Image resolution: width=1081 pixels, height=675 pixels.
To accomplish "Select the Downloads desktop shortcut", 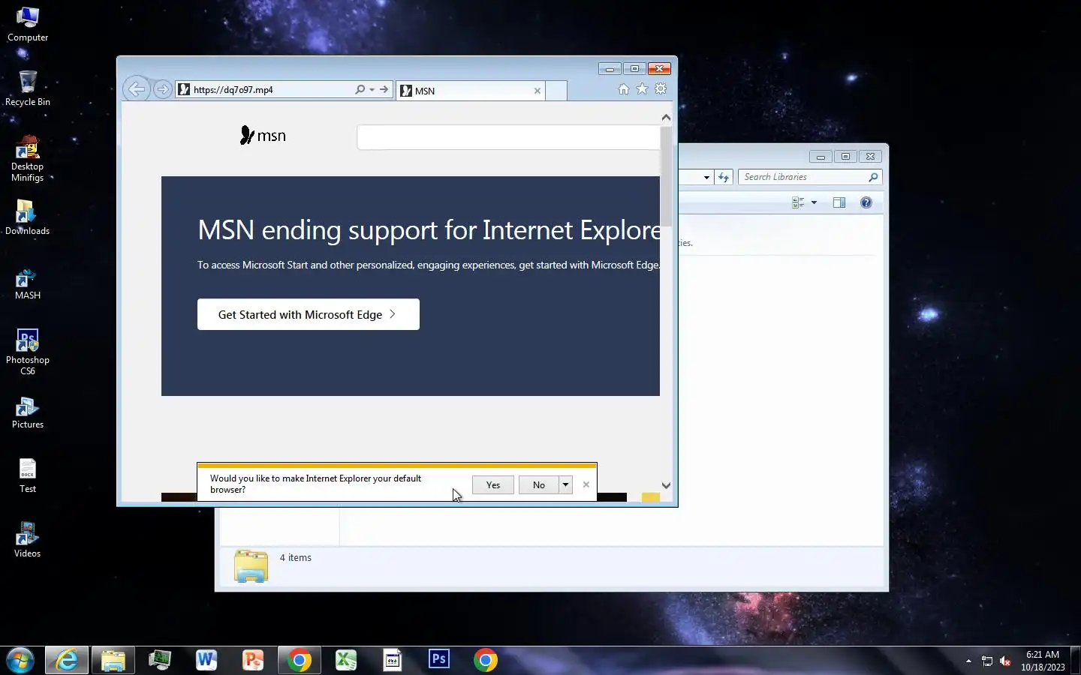I will [x=28, y=217].
